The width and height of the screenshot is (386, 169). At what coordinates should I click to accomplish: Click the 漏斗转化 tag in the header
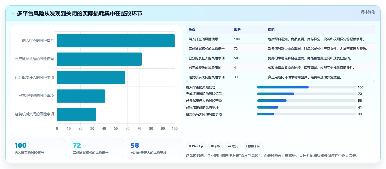tap(367, 12)
